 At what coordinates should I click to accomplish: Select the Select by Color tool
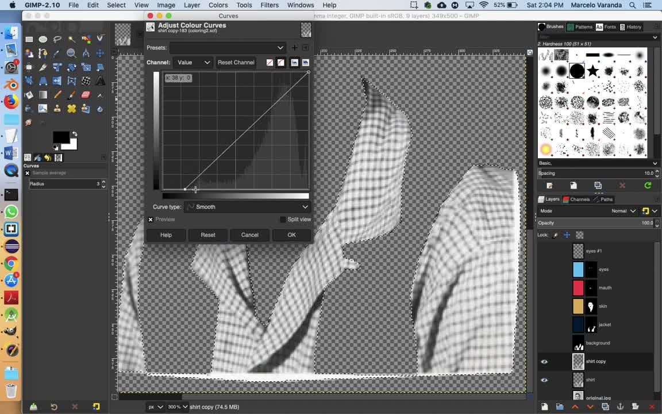coord(86,39)
